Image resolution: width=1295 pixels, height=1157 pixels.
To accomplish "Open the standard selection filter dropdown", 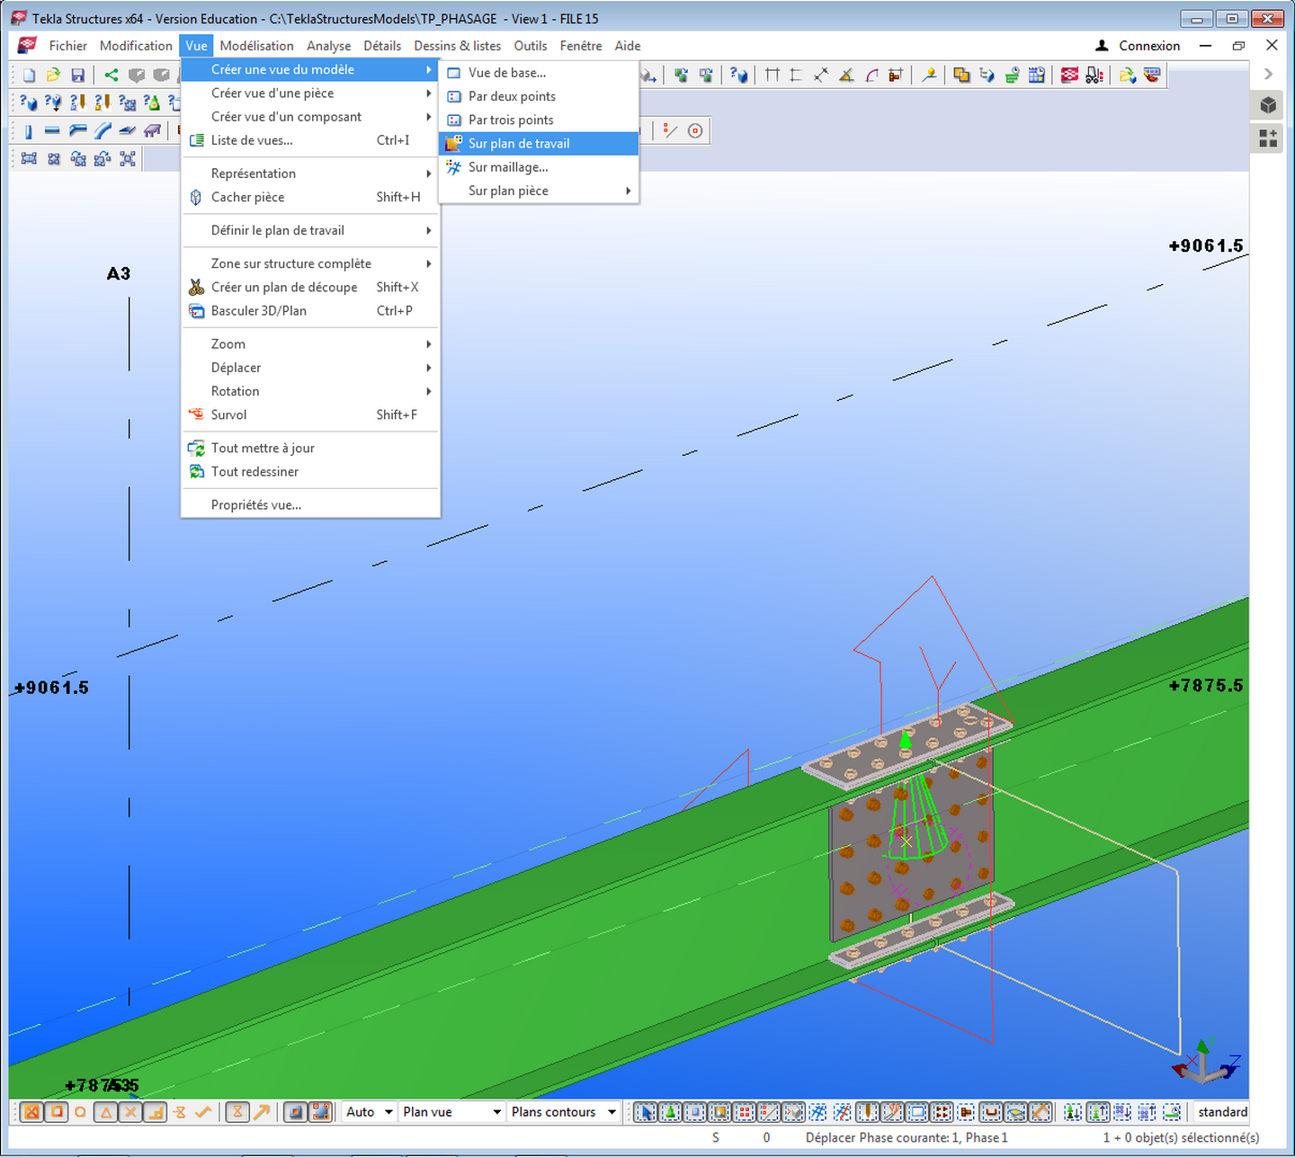I will pyautogui.click(x=1221, y=1112).
